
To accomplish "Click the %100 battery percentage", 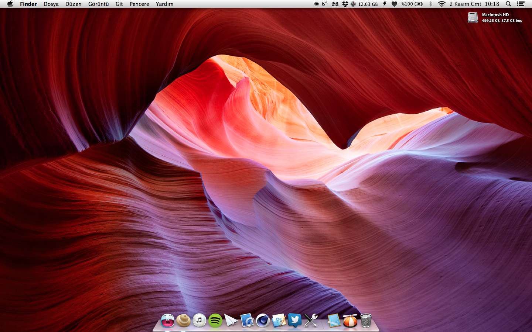I will [407, 4].
